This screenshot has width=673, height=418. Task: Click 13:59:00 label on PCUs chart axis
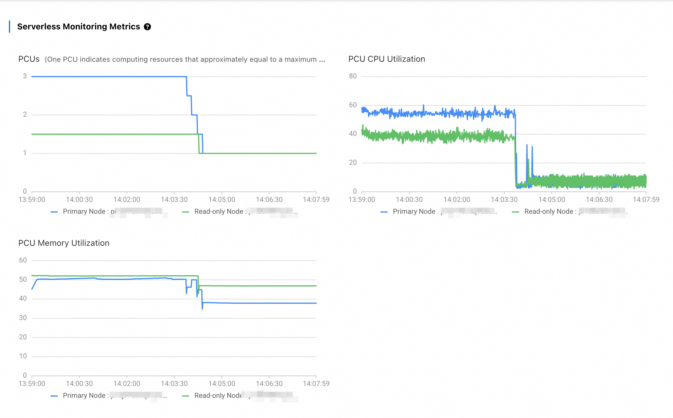point(32,199)
